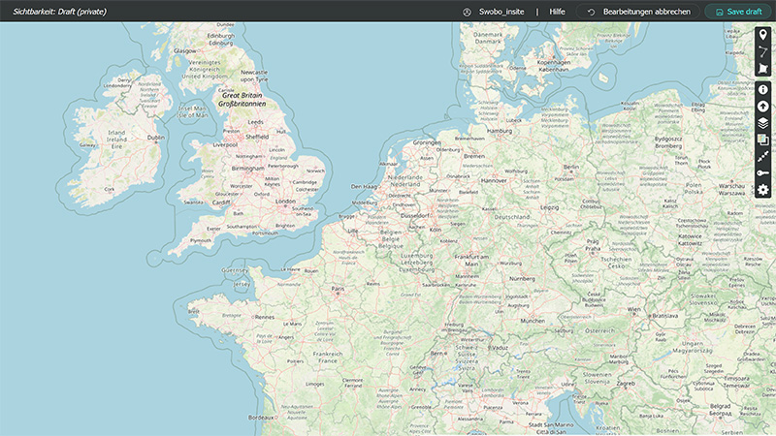Save the map with Save draft
Viewport: 776px width, 436px height.
tap(739, 12)
